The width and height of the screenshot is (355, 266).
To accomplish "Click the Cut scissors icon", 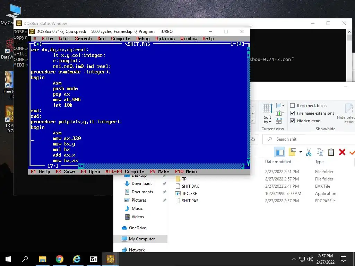I will [x=309, y=152].
